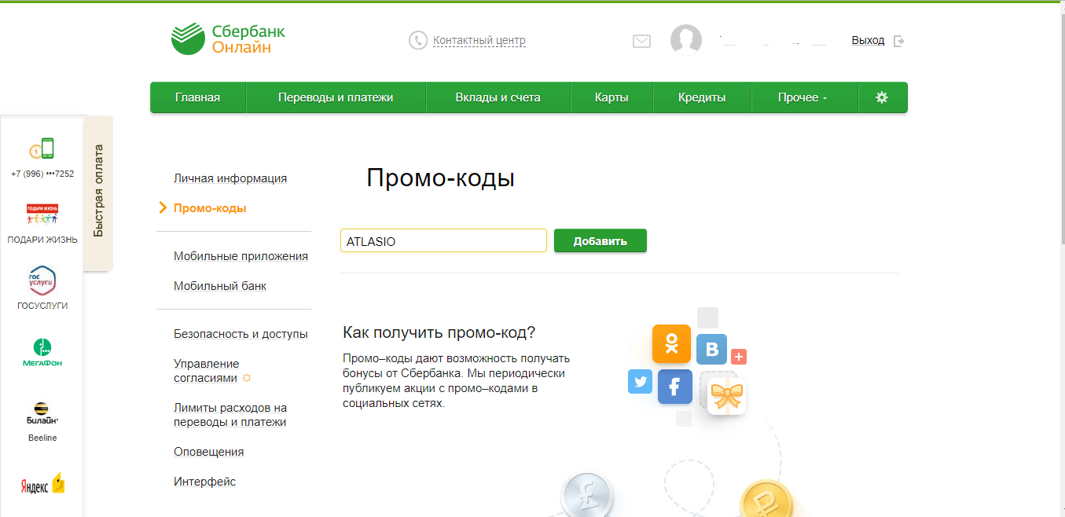Click the Выход logout link

tap(868, 40)
